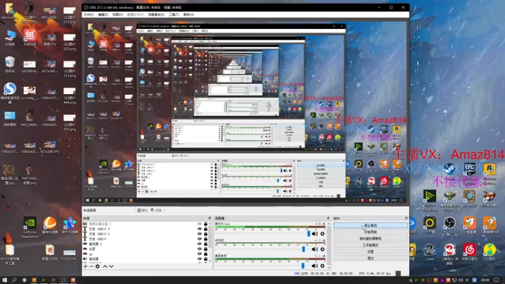This screenshot has width=505, height=284.
Task: Click 退出 to exit OBS
Action: (371, 258)
